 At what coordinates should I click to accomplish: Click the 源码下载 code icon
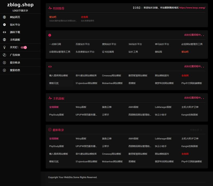(x=4, y=32)
